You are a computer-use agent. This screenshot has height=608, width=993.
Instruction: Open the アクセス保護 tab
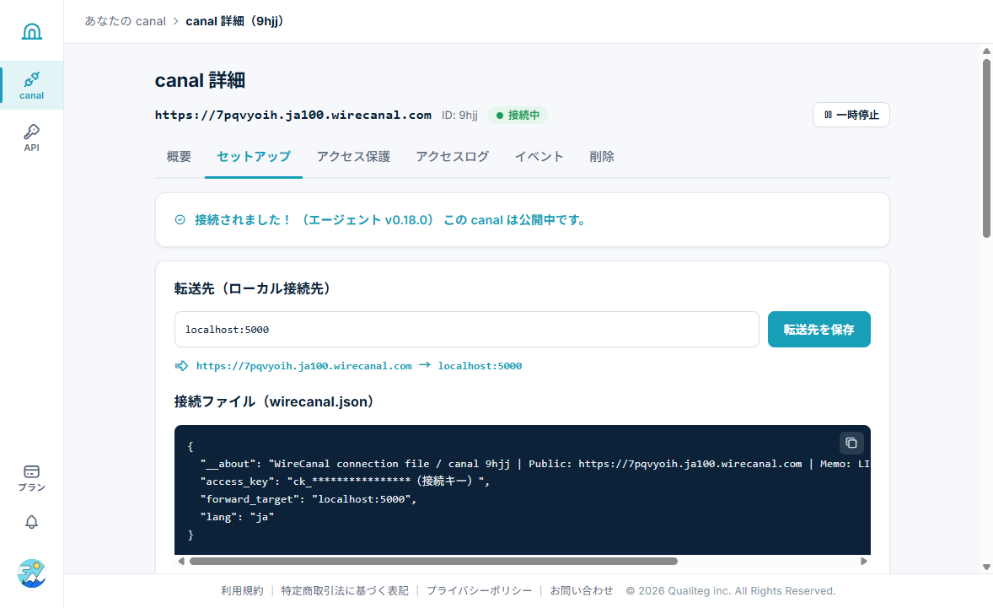(x=353, y=157)
